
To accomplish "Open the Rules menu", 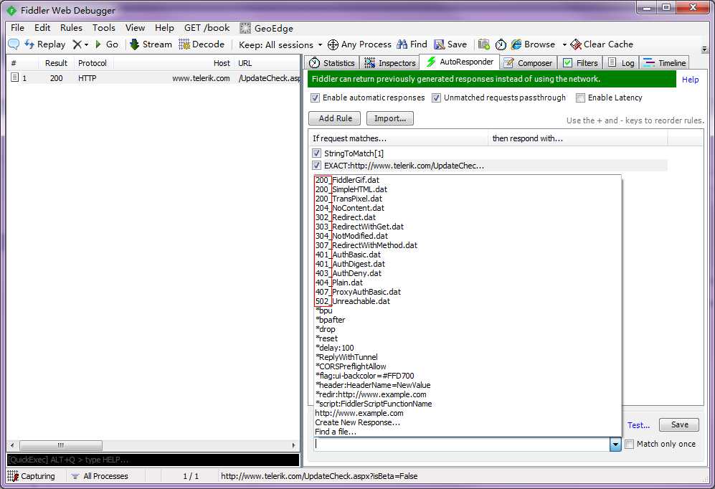I will click(x=71, y=28).
